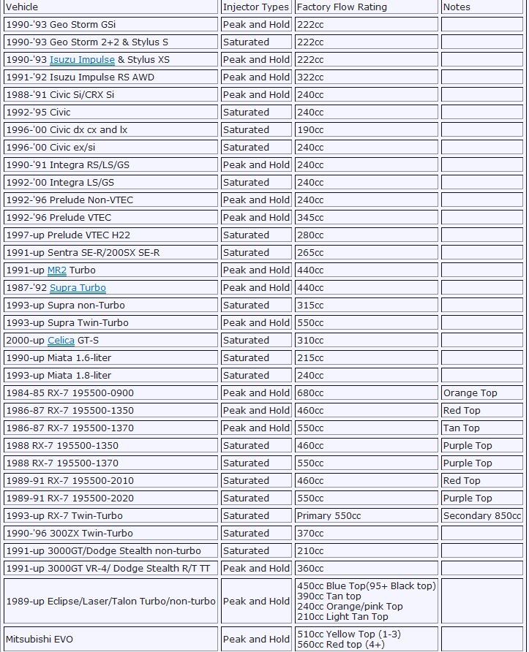Click the 190cc flow rating cell

(x=367, y=129)
